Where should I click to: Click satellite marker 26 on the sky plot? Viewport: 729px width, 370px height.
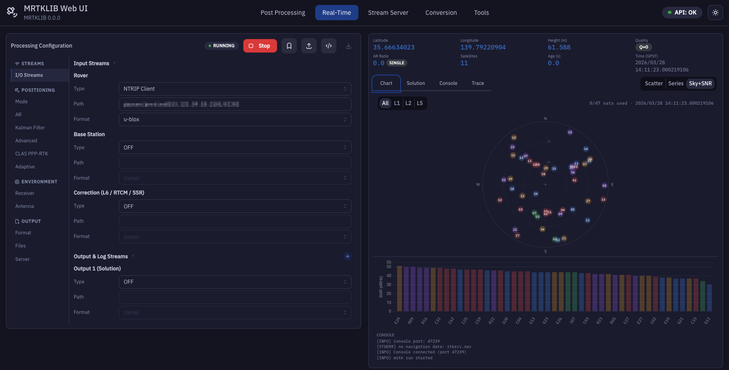point(542,229)
